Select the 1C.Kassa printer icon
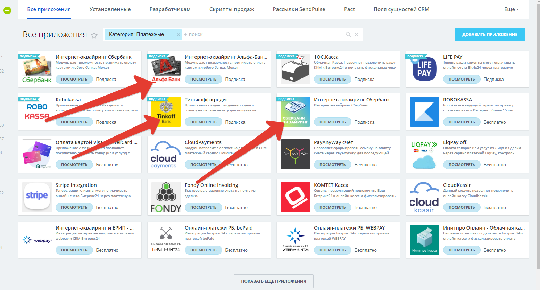 295,69
